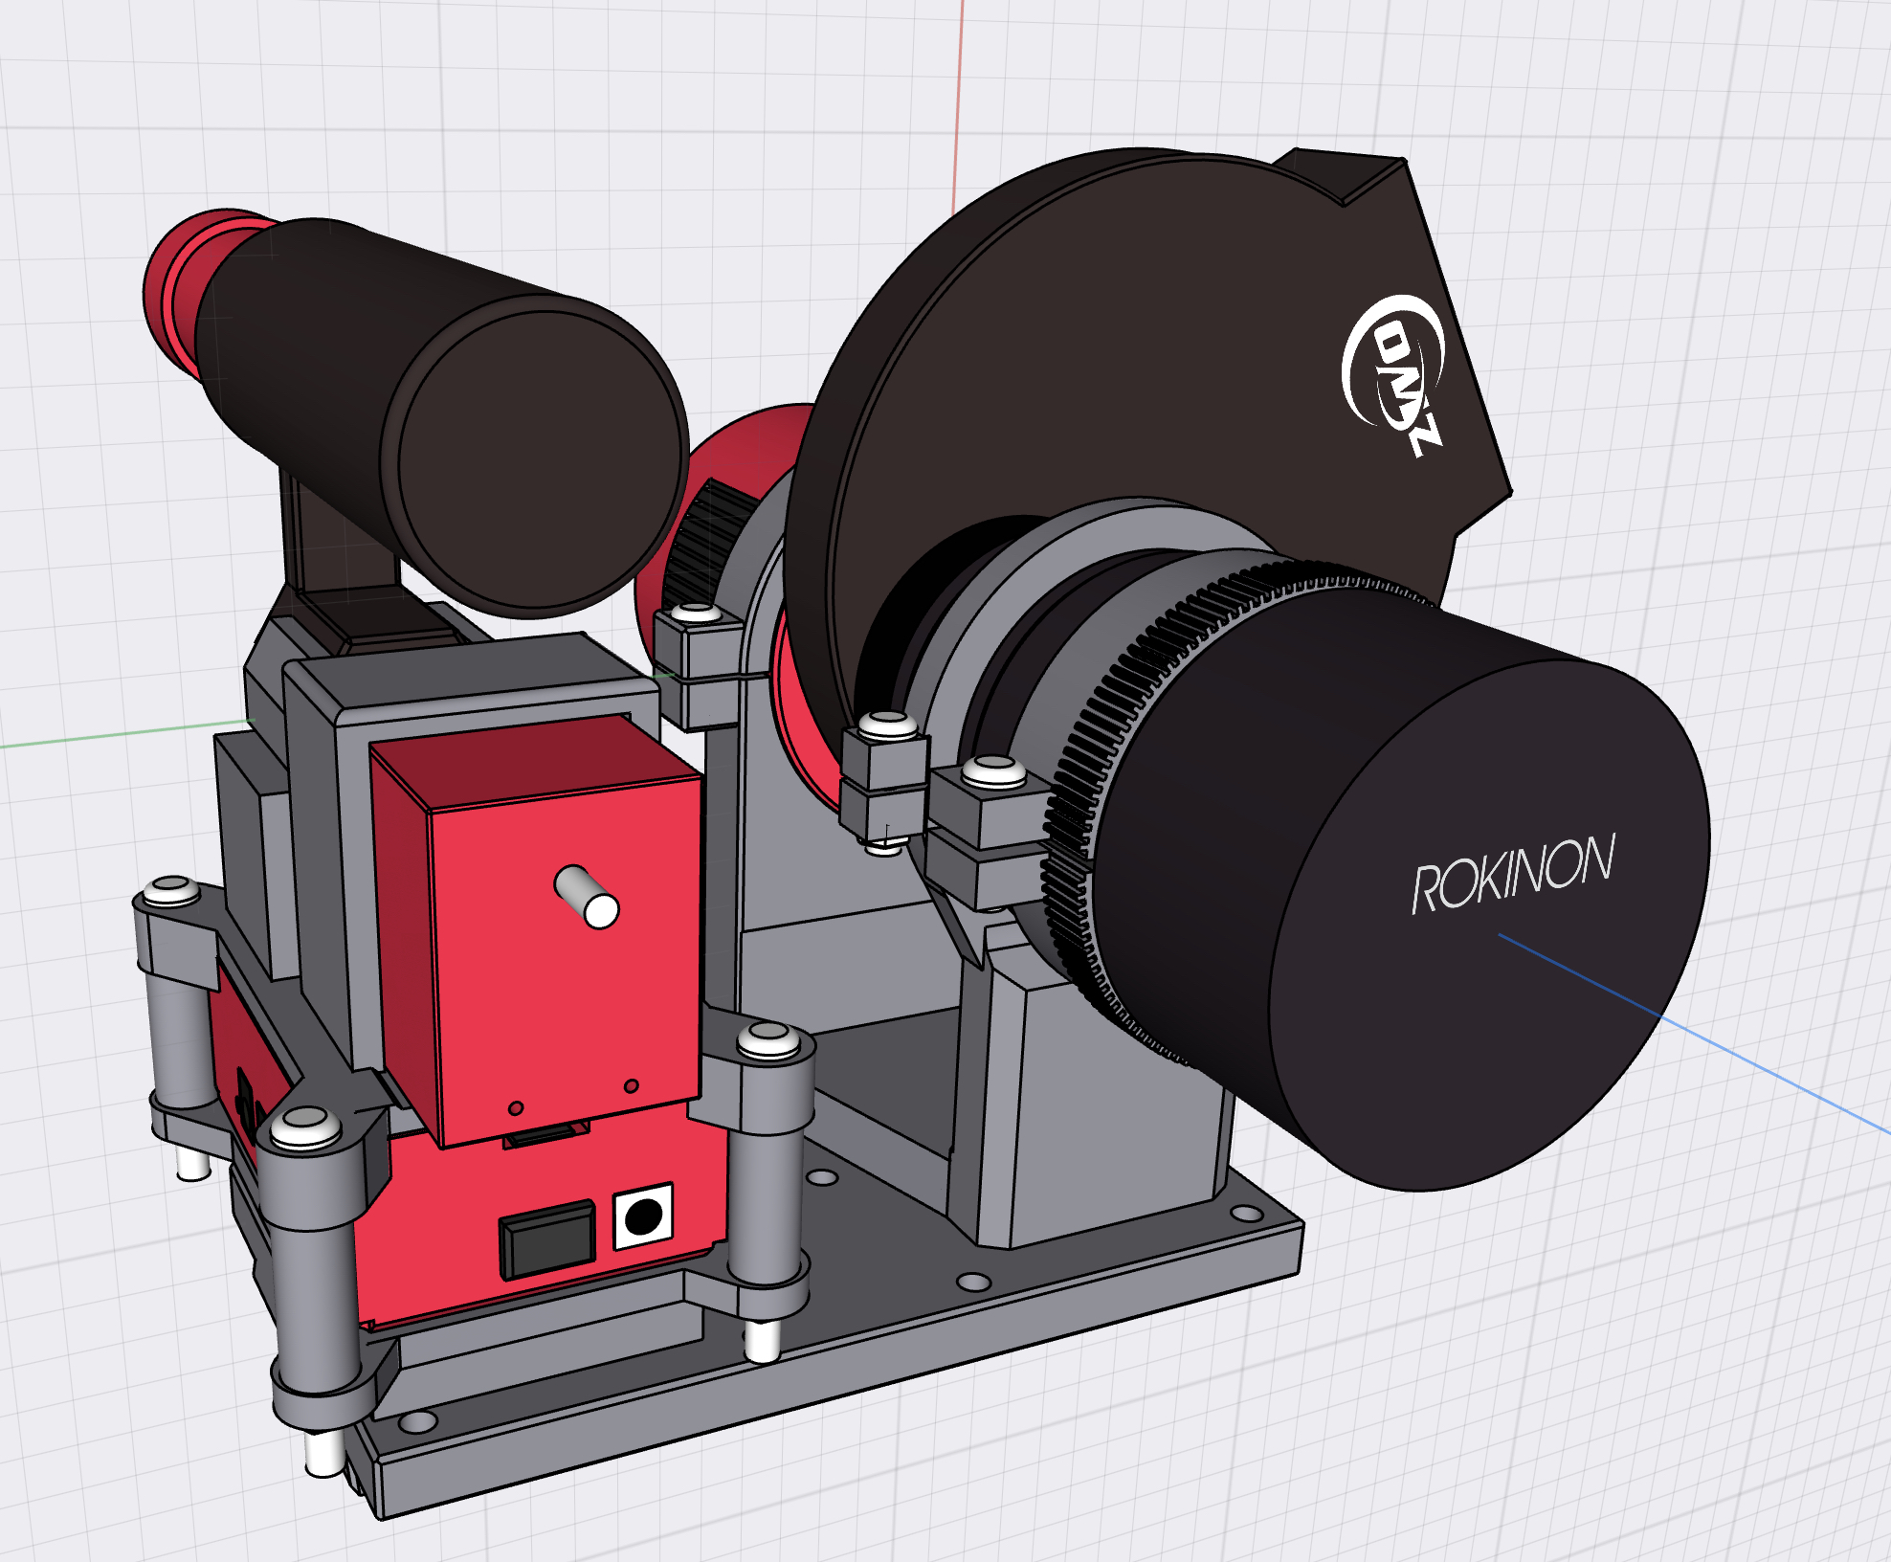Click the screw head on the lens clamp nearest the gear ring

[994, 770]
